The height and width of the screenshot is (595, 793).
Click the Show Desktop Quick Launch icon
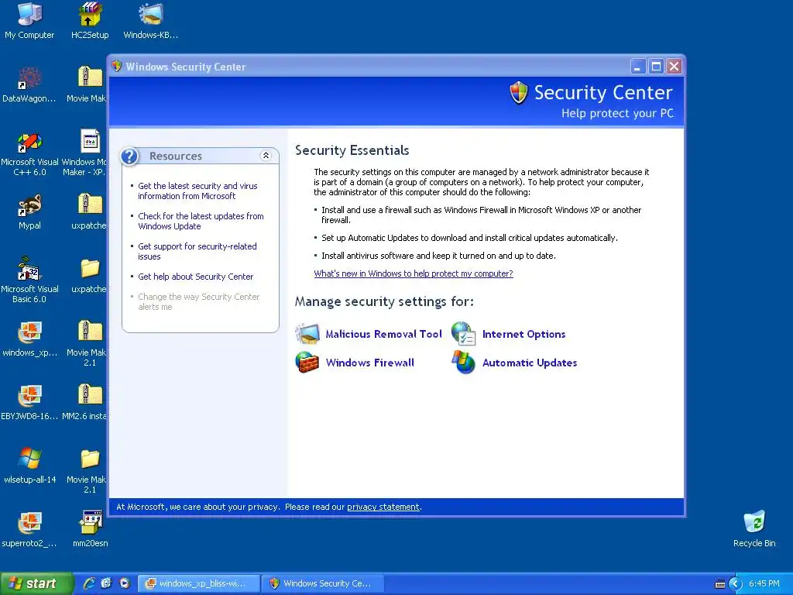point(106,583)
